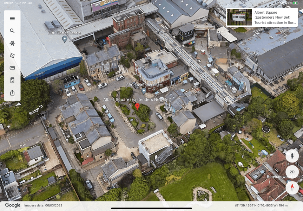The width and height of the screenshot is (303, 211).
Task: Click the coordinates readout
Action: pos(261,205)
